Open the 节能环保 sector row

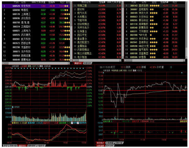97,20
